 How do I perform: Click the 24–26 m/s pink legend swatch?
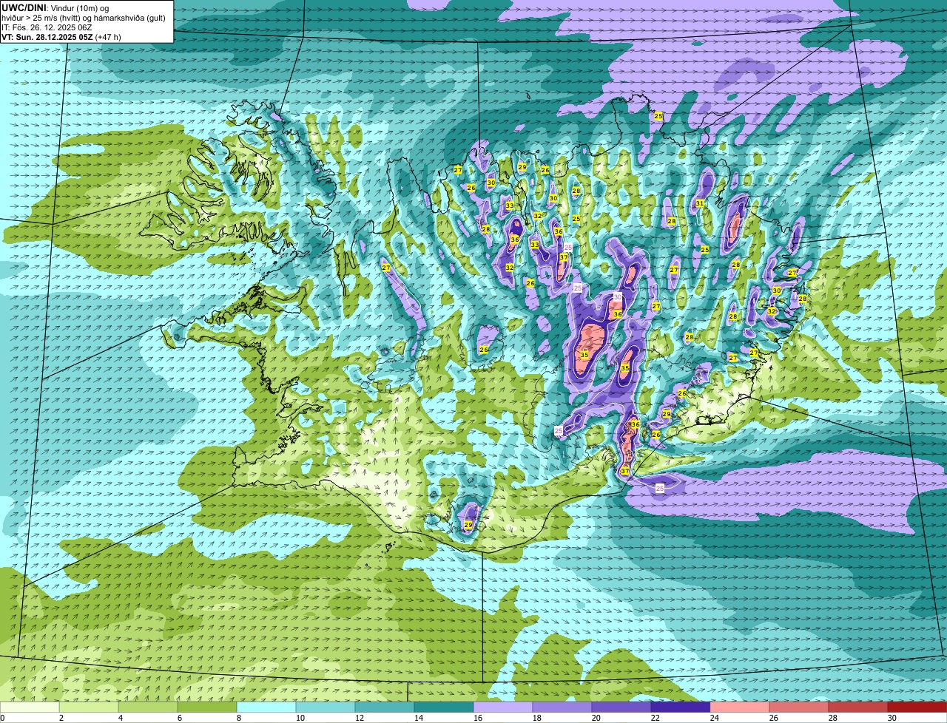740,707
